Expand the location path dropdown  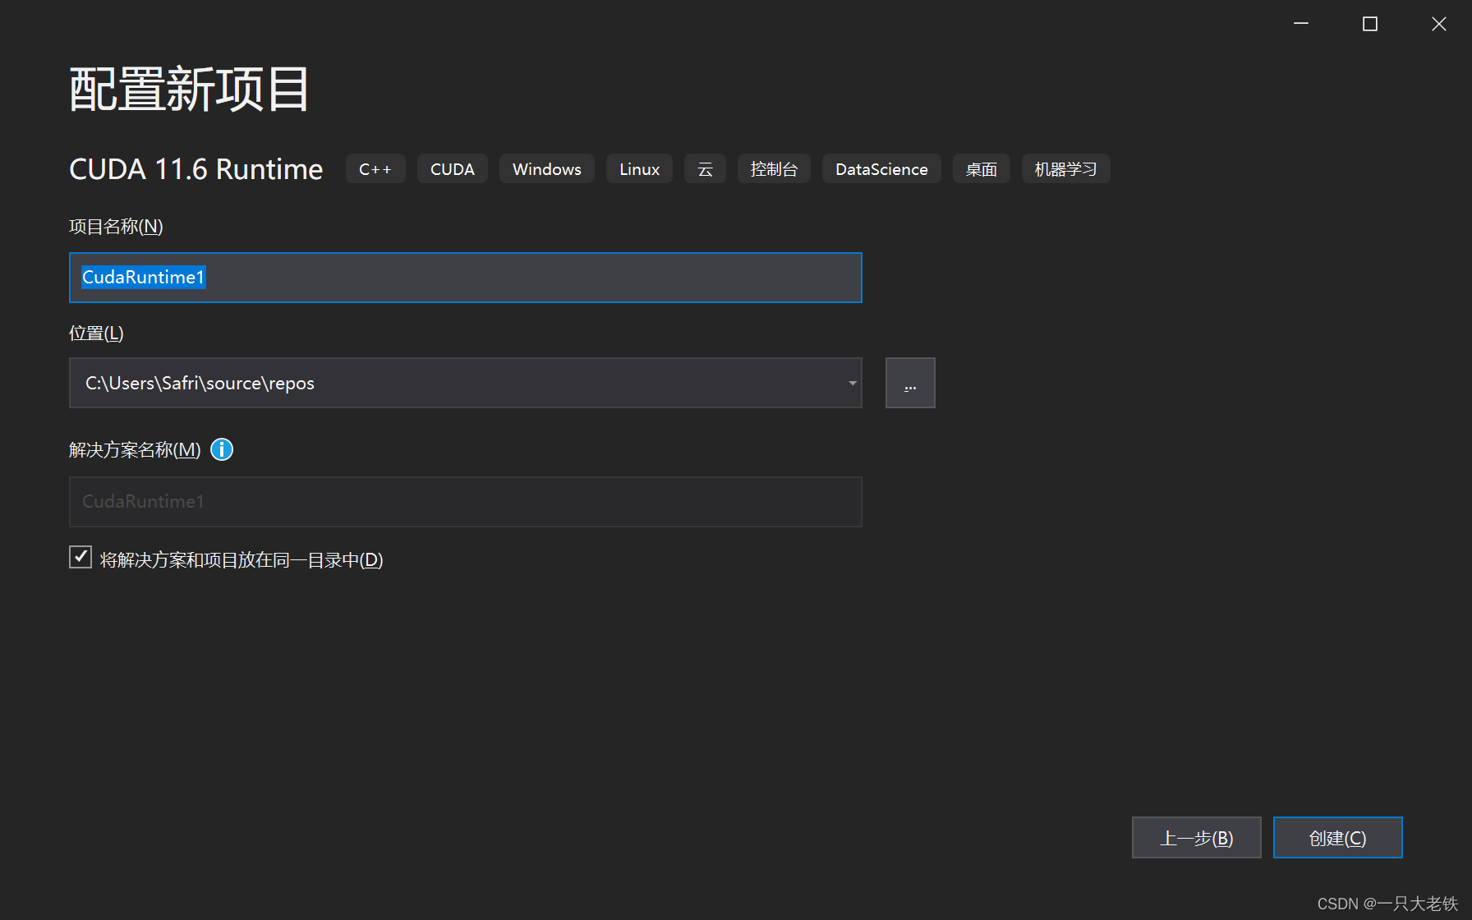[853, 383]
